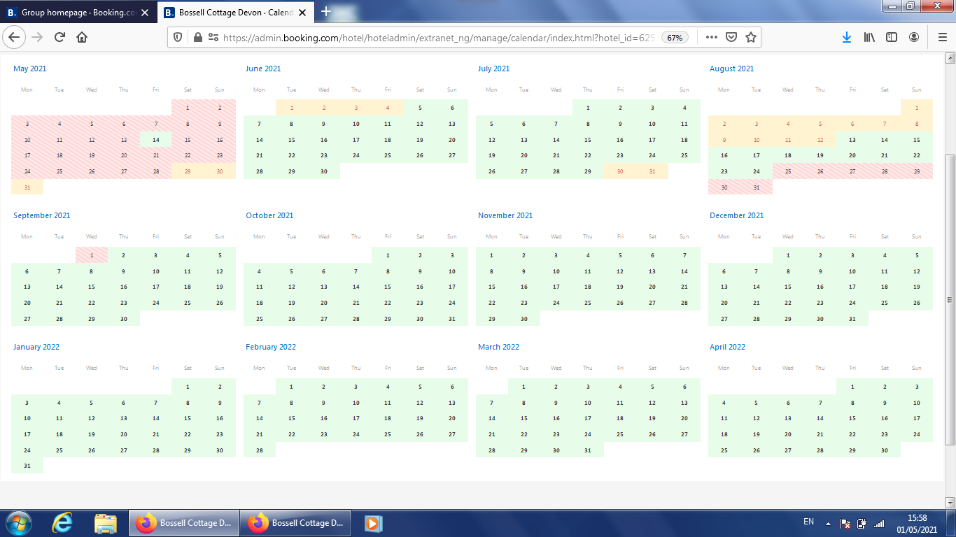Bookmark this page with the star icon
Image resolution: width=956 pixels, height=537 pixels.
pos(751,38)
